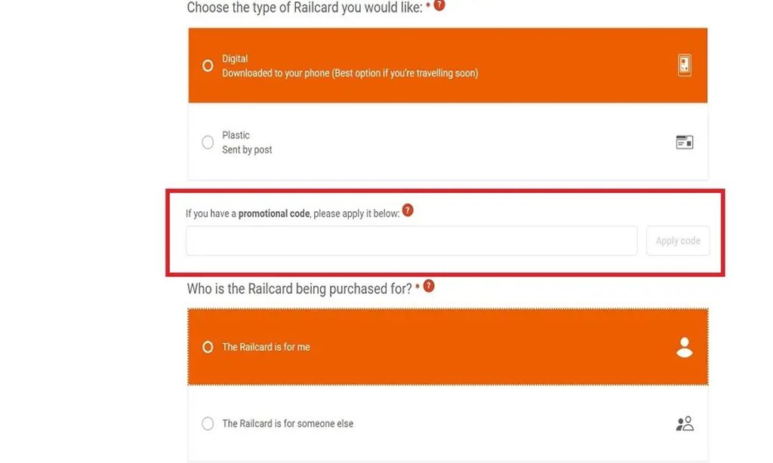Click the help icon beside "Choose the type of Railcard"
The width and height of the screenshot is (773, 463).
(439, 6)
